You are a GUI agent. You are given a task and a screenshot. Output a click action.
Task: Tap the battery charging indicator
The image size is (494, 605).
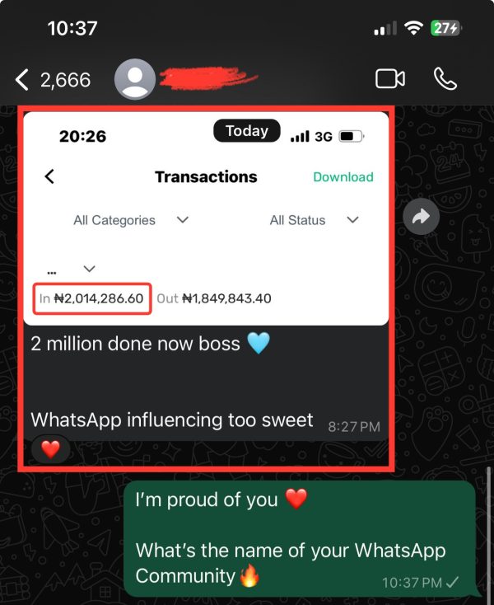coord(445,28)
